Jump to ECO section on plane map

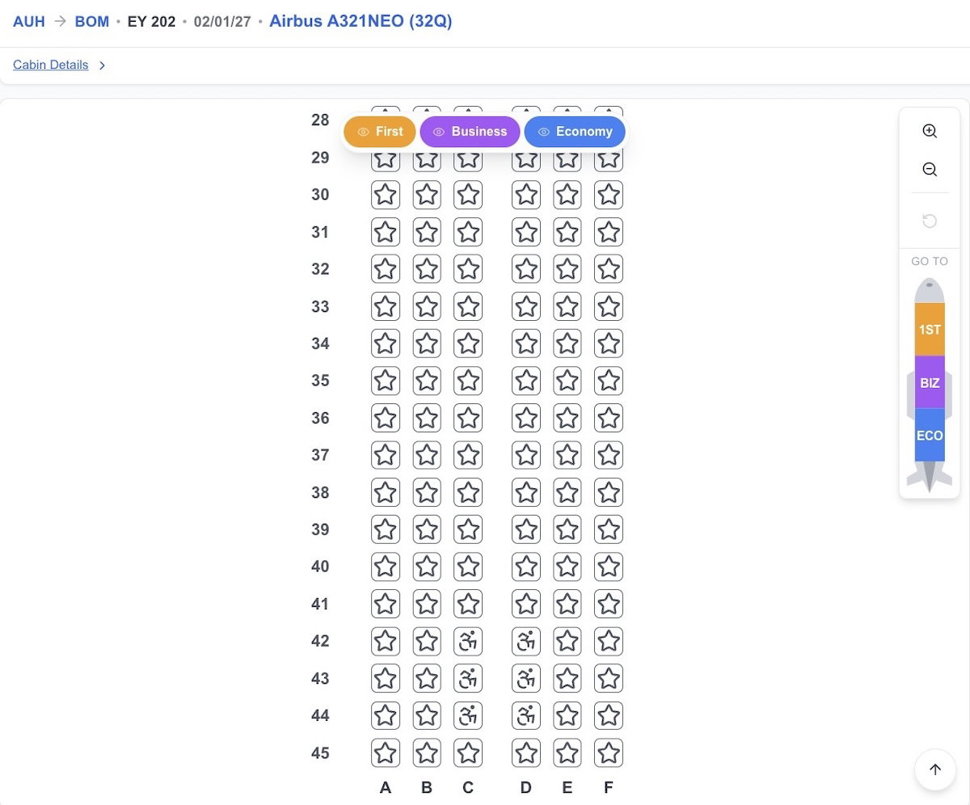click(930, 435)
